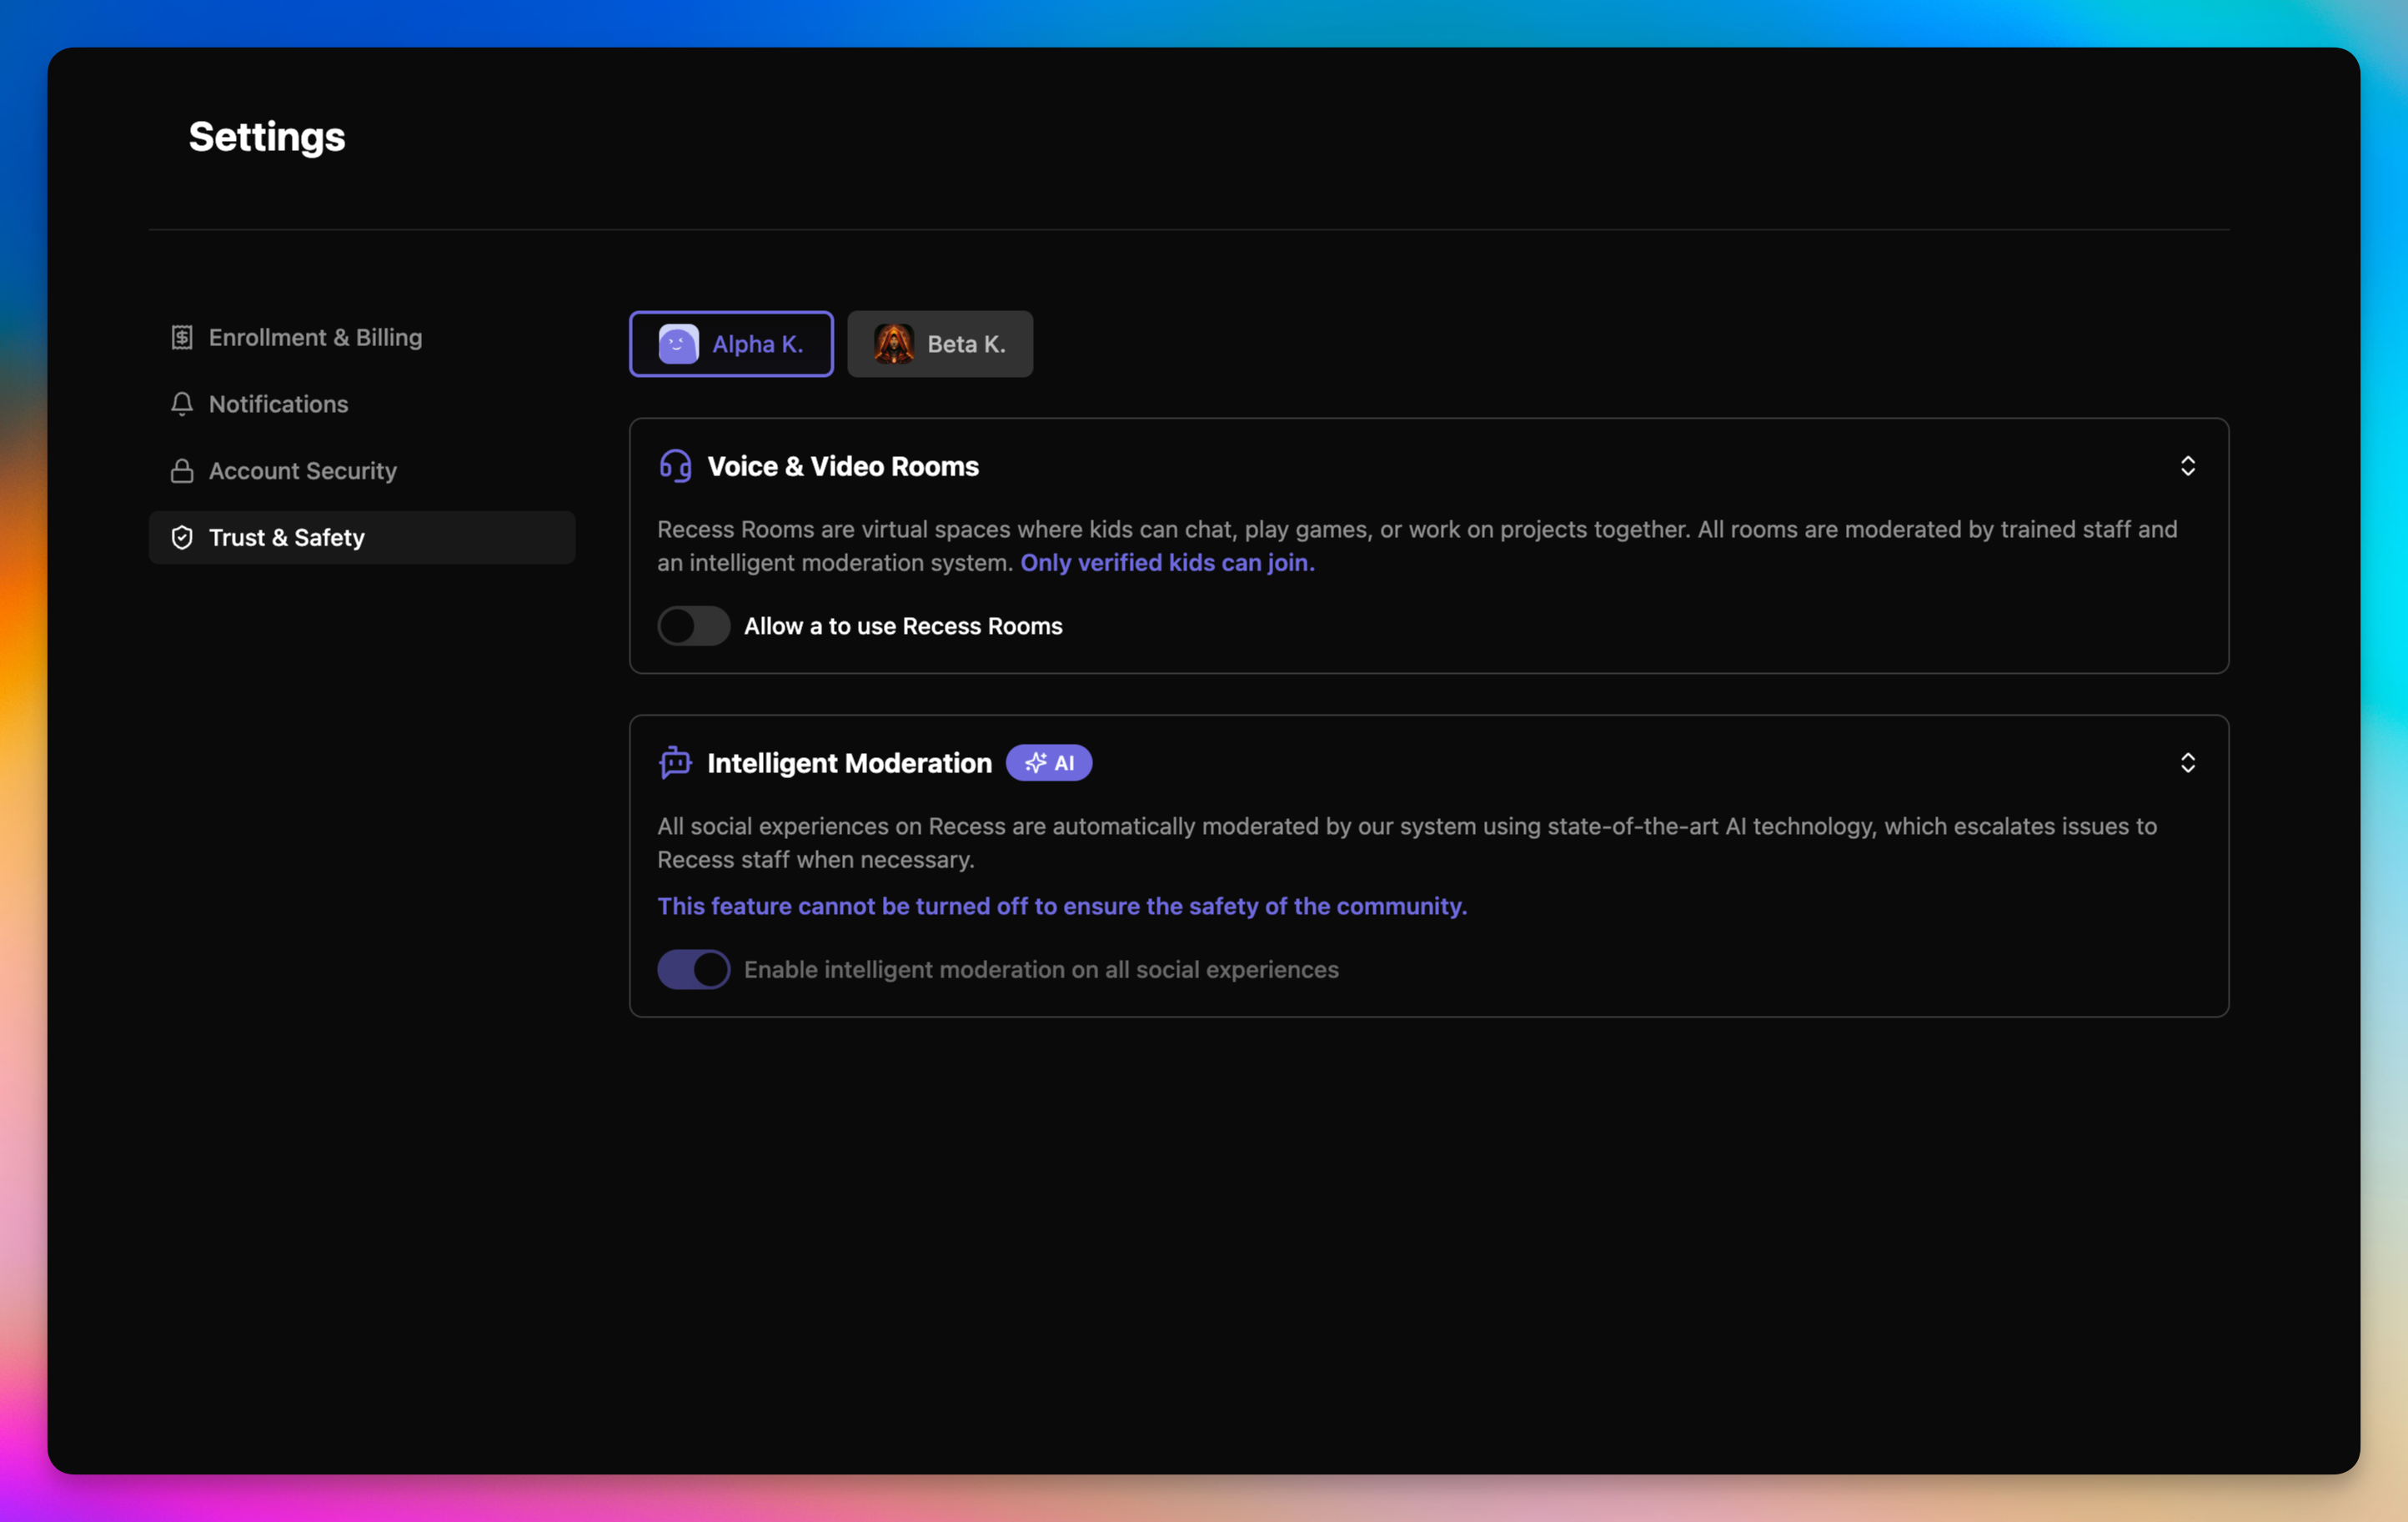Open the Notifications settings page

(x=278, y=404)
